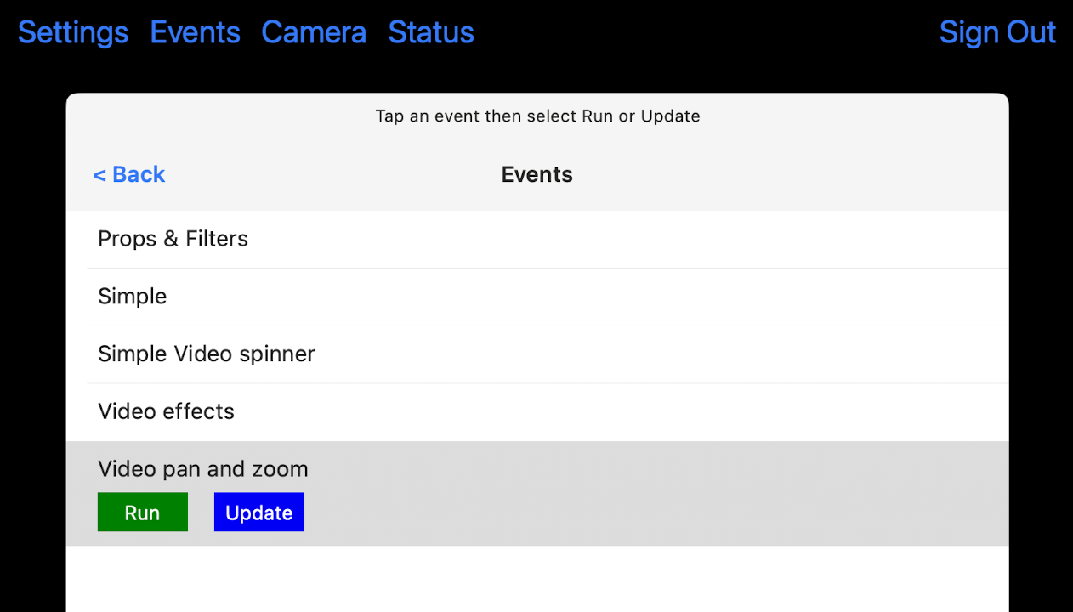Open the Settings menu item
The height and width of the screenshot is (612, 1073).
73,32
